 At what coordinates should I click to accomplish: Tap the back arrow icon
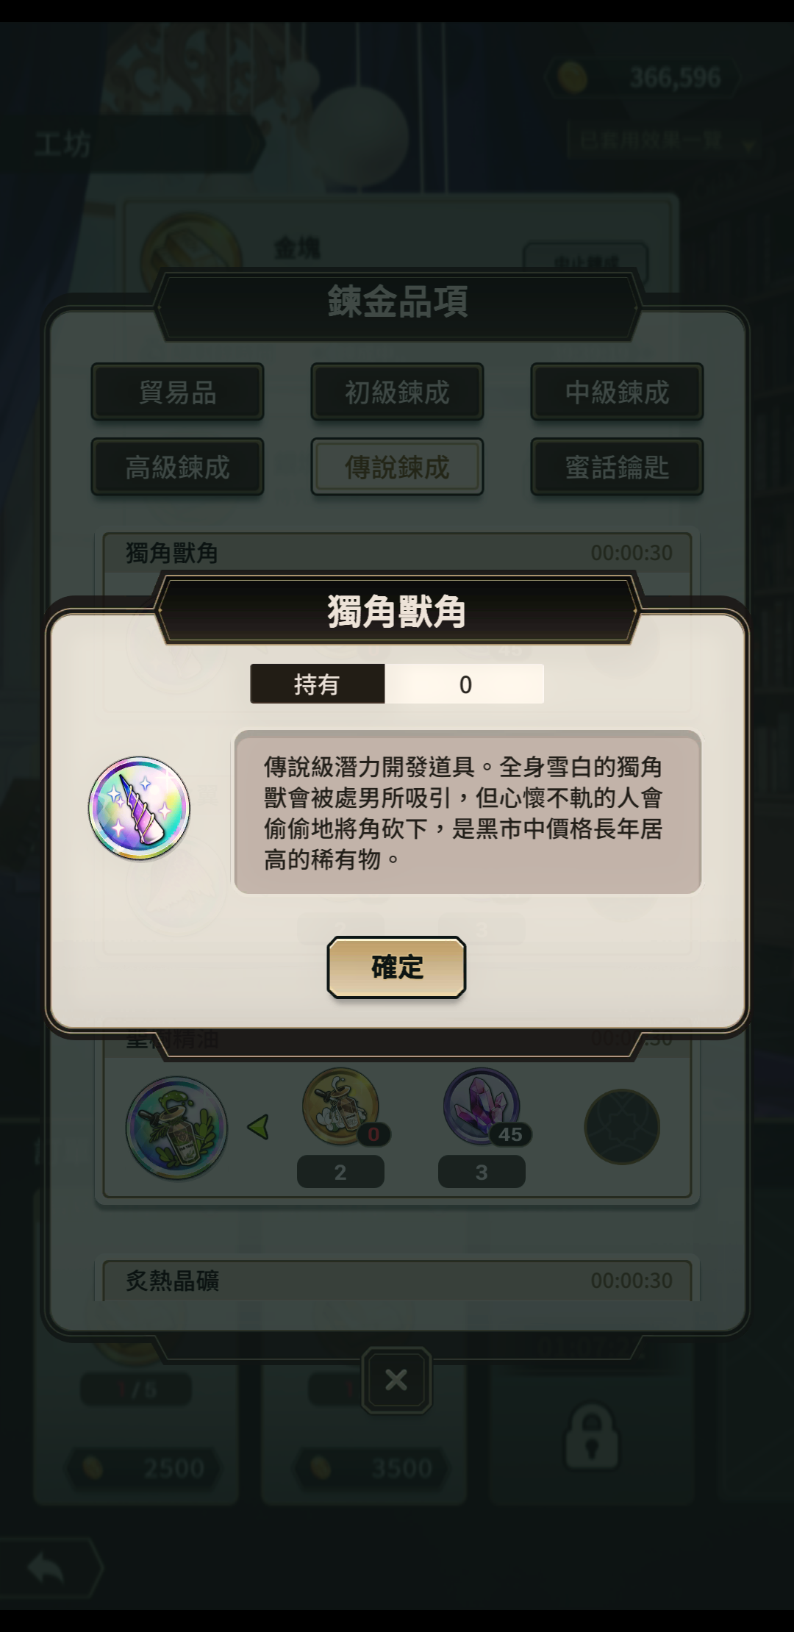pyautogui.click(x=46, y=1570)
